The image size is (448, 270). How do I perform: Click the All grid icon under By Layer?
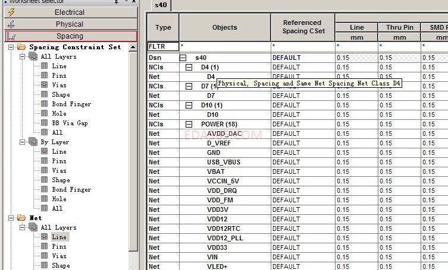click(x=44, y=208)
